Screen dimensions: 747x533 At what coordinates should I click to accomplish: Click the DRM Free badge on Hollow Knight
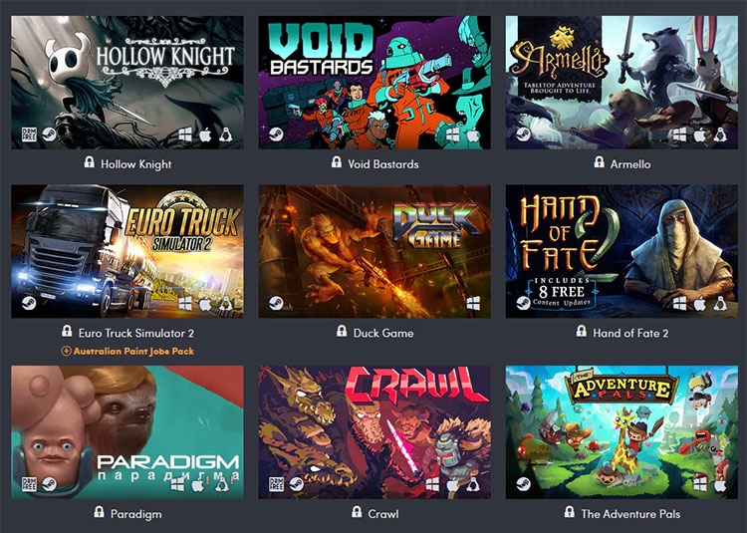coord(30,134)
